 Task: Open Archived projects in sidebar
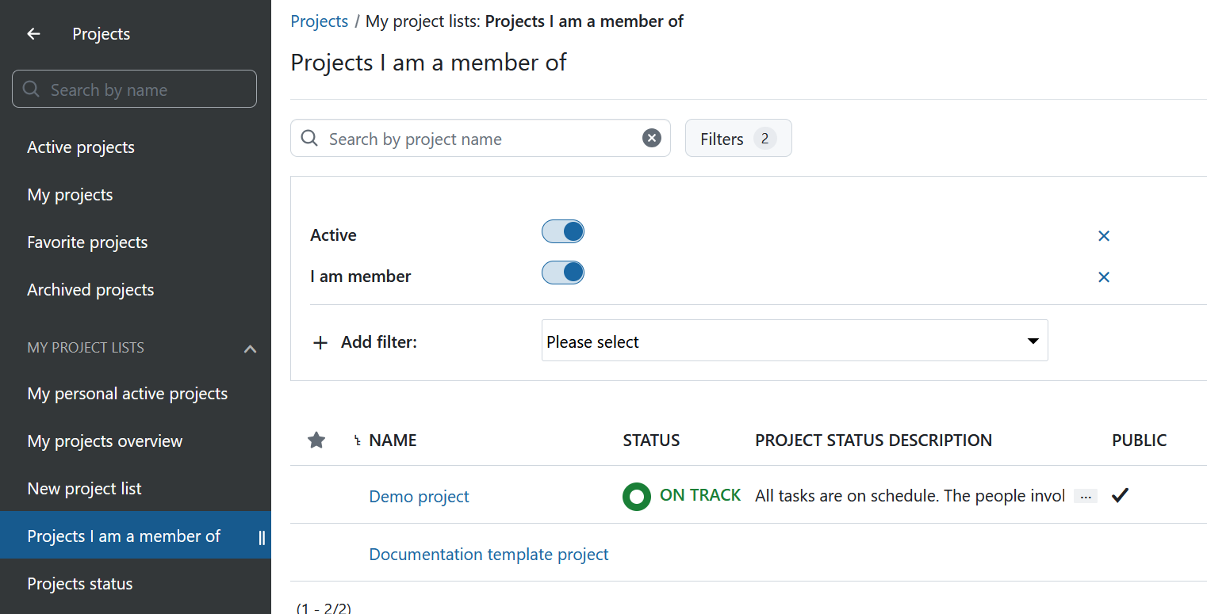90,290
